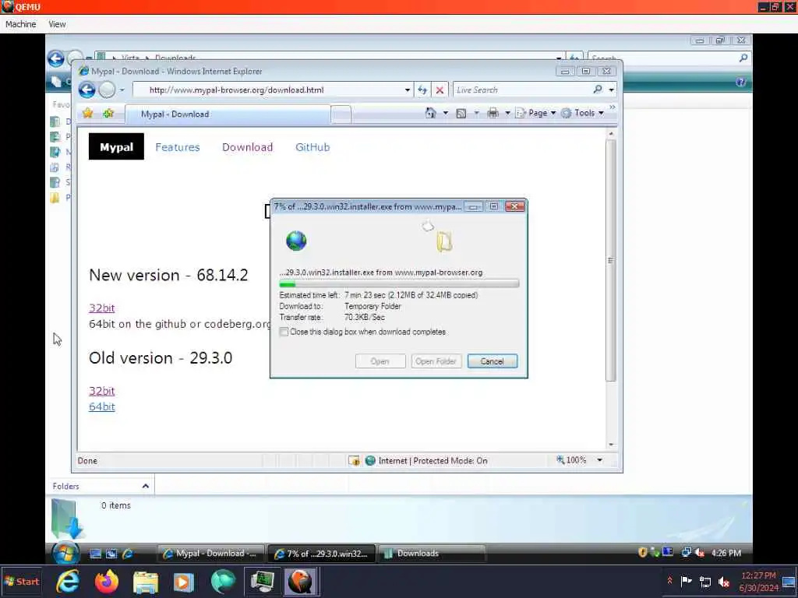798x598 pixels.
Task: Expand hidden tray icons chevron on host
Action: [669, 581]
